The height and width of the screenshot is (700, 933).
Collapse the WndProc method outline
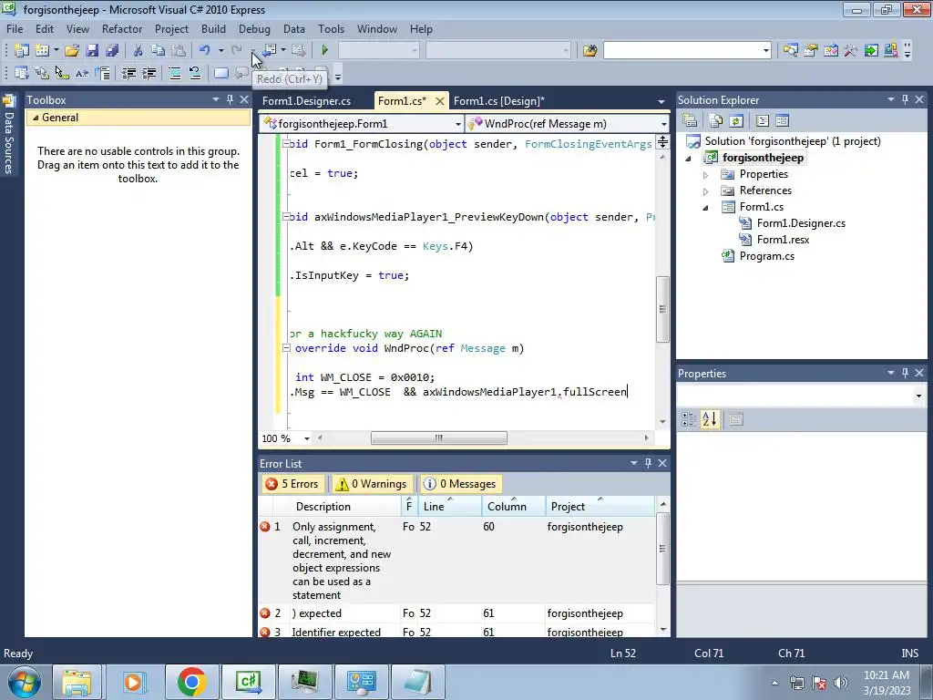(x=286, y=348)
